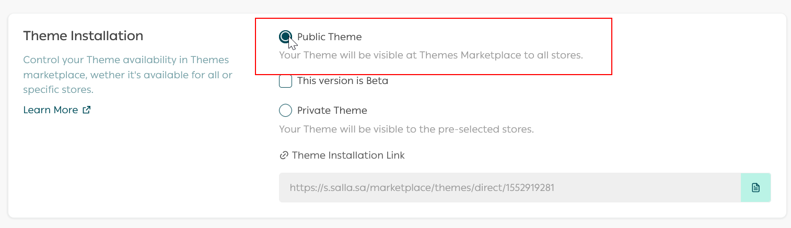Click the "Theme Installation Link" label text
791x228 pixels.
pos(348,155)
